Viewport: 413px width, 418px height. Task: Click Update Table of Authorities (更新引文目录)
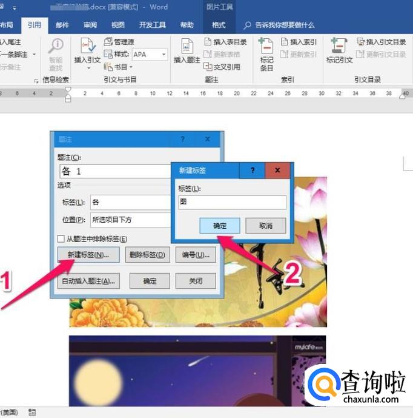(x=381, y=55)
